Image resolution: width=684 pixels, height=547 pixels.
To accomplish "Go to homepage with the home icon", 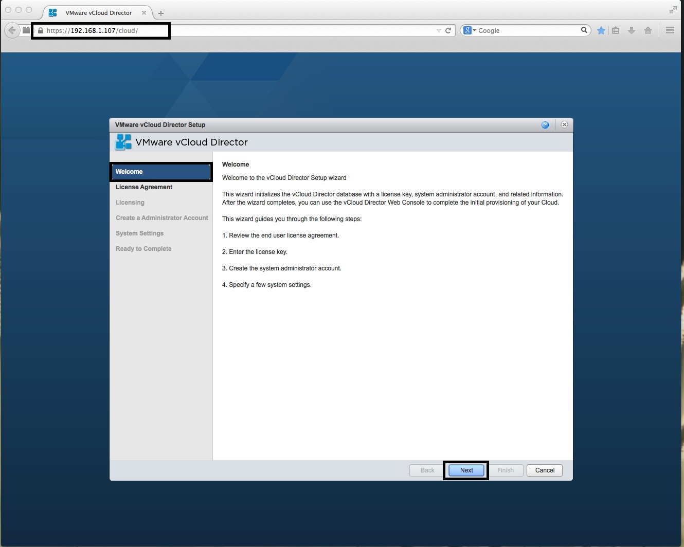I will [647, 30].
